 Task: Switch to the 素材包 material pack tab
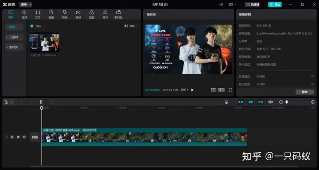[118, 15]
